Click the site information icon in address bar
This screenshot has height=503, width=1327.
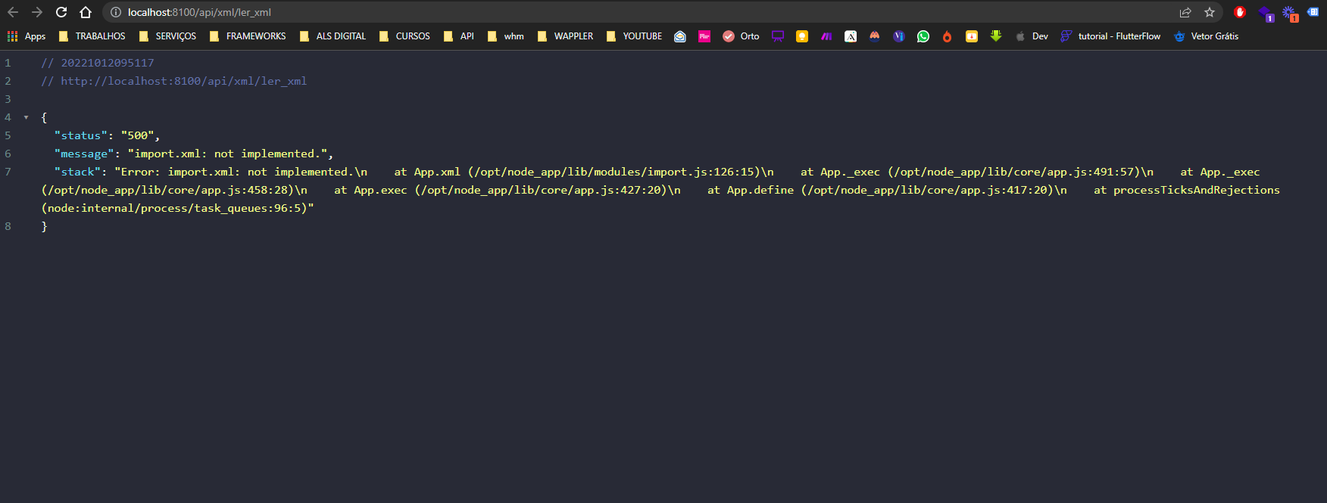(x=116, y=12)
